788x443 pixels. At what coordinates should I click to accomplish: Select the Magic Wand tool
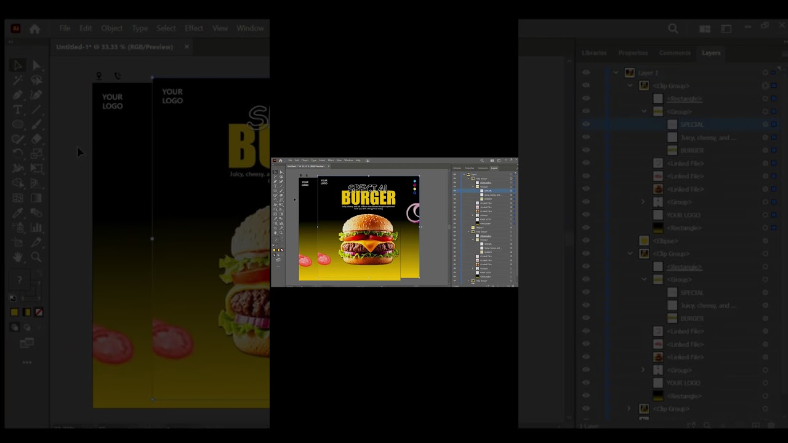[18, 80]
